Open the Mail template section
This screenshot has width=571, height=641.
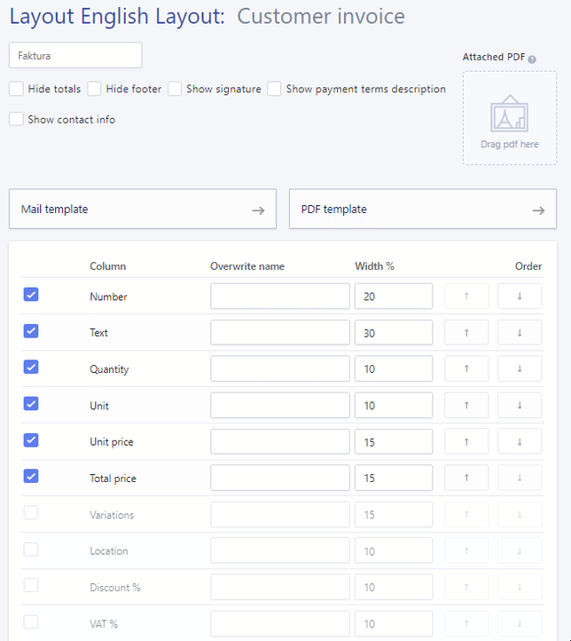[x=142, y=210]
